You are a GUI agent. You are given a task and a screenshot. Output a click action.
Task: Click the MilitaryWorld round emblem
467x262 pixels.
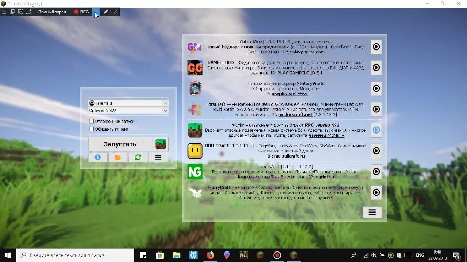point(195,88)
